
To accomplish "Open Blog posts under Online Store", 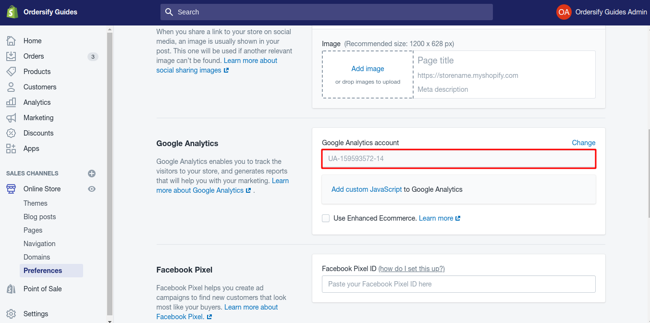I will (40, 217).
